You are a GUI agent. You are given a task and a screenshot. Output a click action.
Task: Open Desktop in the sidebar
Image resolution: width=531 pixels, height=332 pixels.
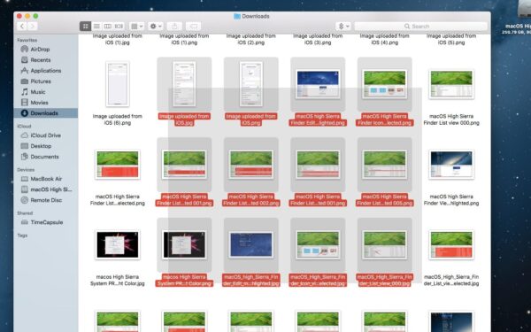(41, 146)
